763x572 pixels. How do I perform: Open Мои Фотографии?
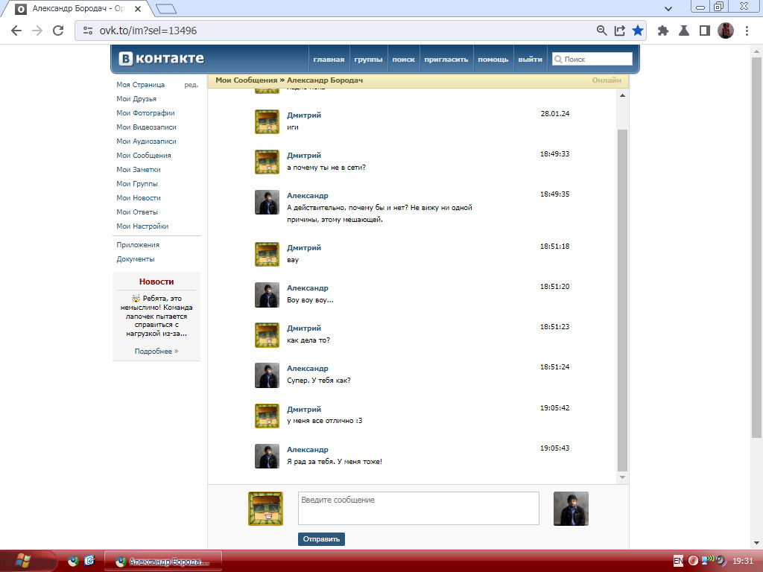[x=145, y=113]
